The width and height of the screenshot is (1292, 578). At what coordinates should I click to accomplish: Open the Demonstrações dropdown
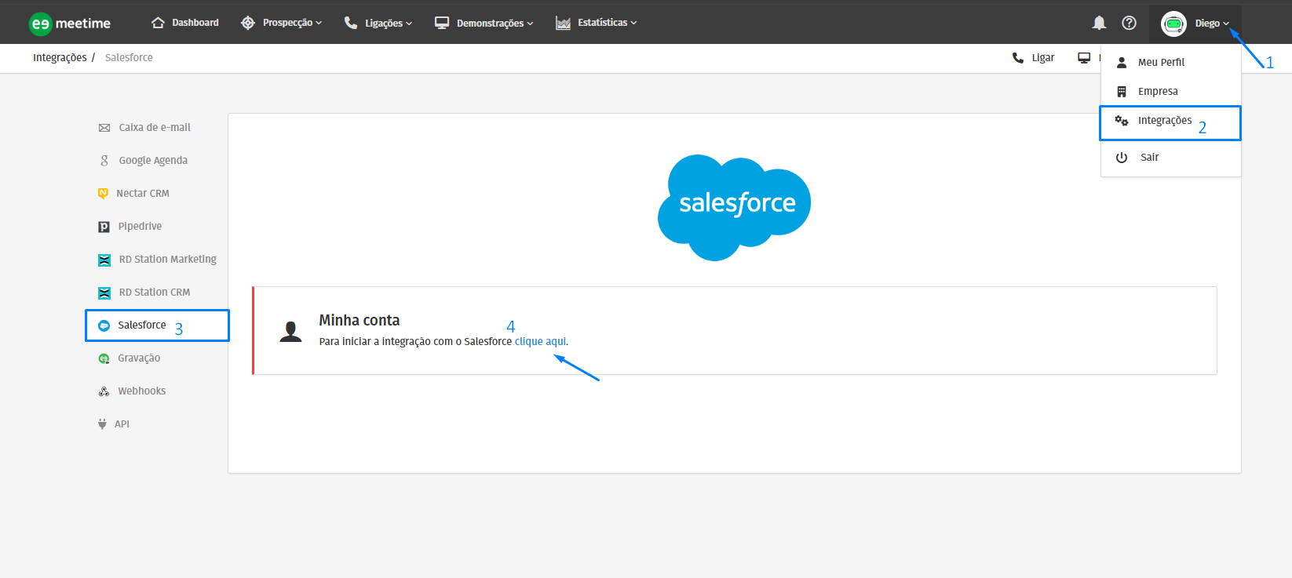point(484,23)
